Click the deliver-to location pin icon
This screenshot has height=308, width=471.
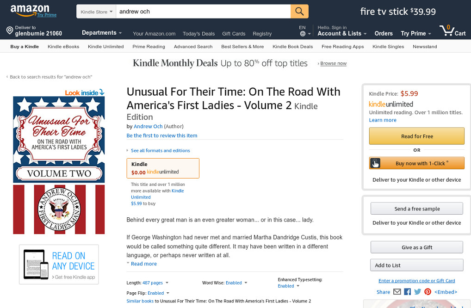click(10, 31)
